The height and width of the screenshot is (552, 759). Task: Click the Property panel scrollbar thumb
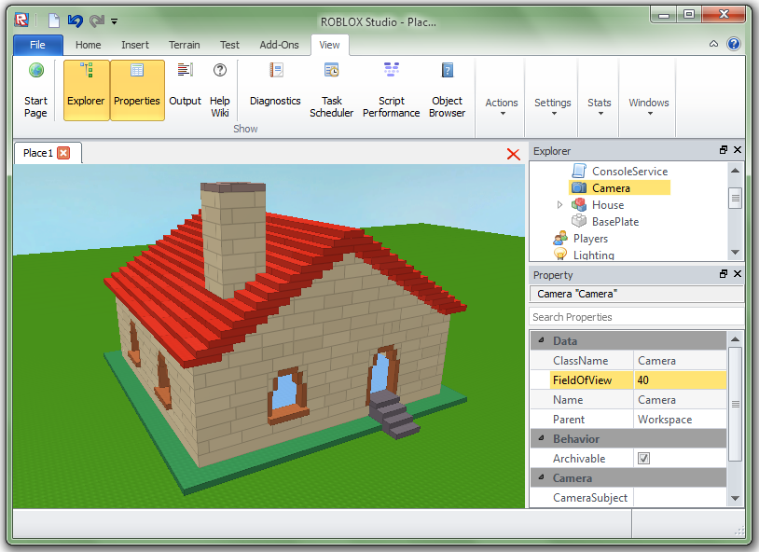pyautogui.click(x=736, y=404)
